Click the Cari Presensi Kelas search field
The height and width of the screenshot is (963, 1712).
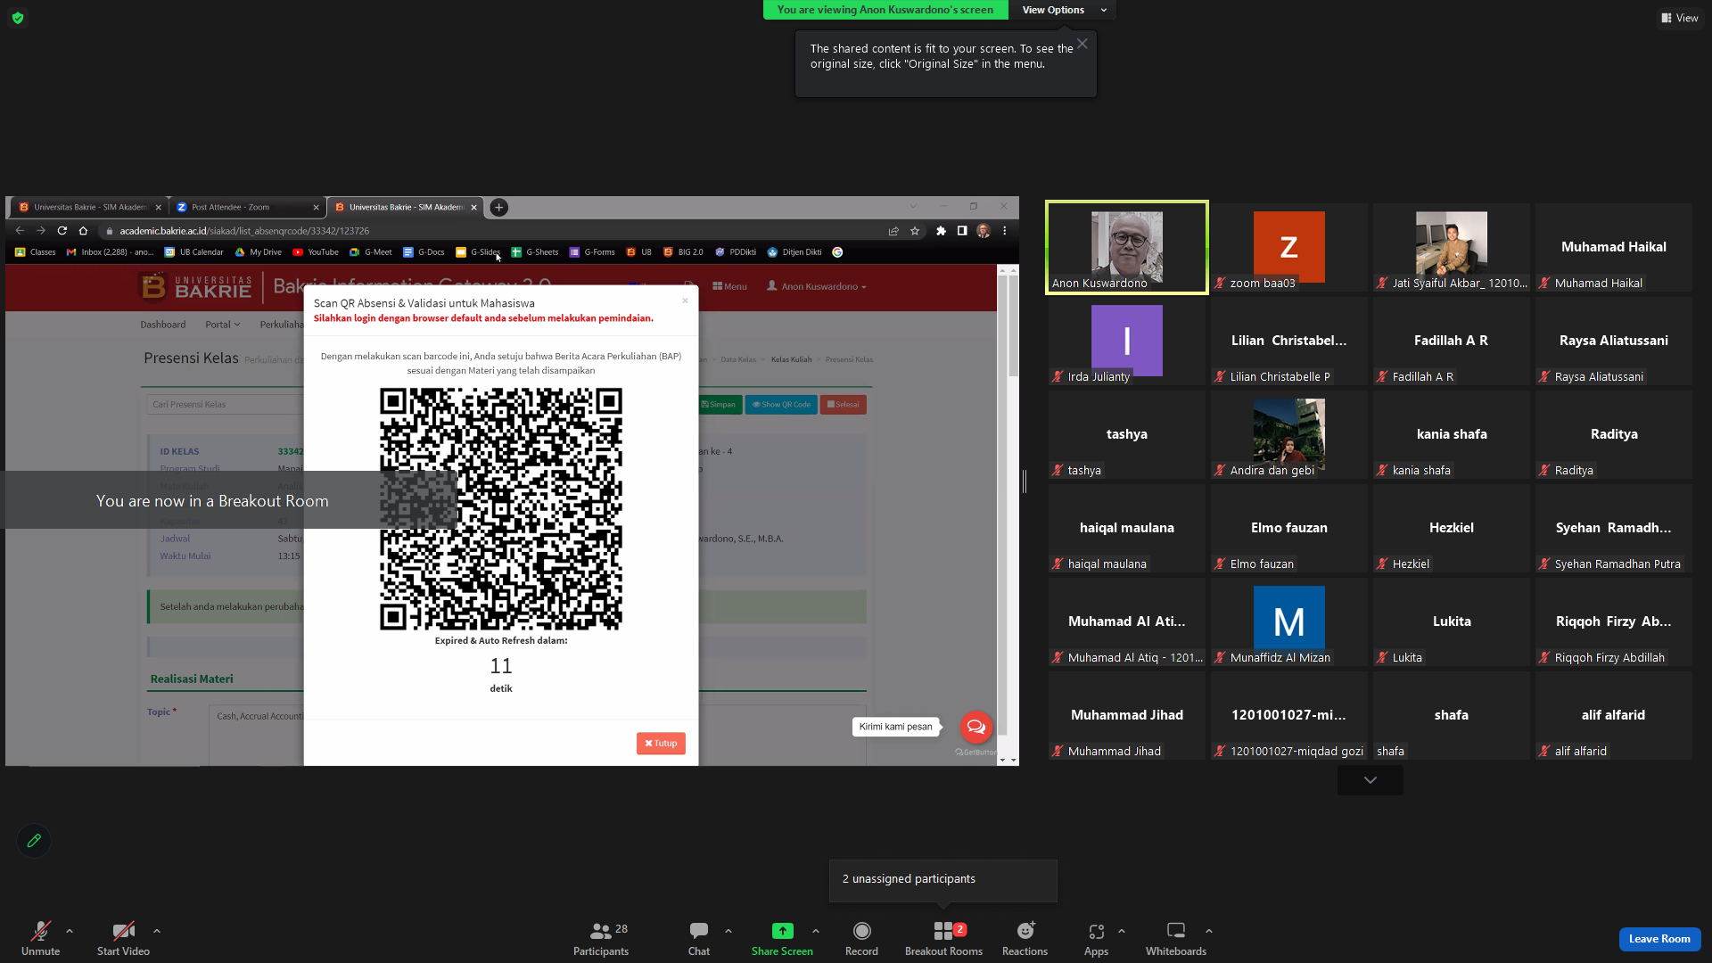226,405
